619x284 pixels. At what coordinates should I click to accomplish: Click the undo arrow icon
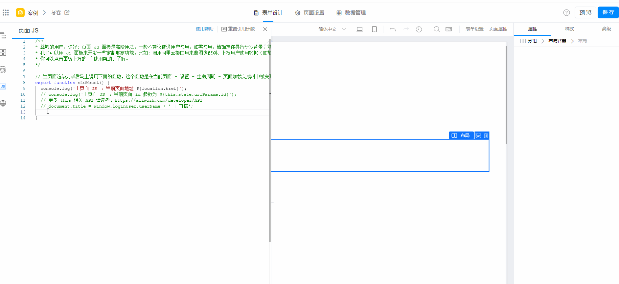point(393,29)
